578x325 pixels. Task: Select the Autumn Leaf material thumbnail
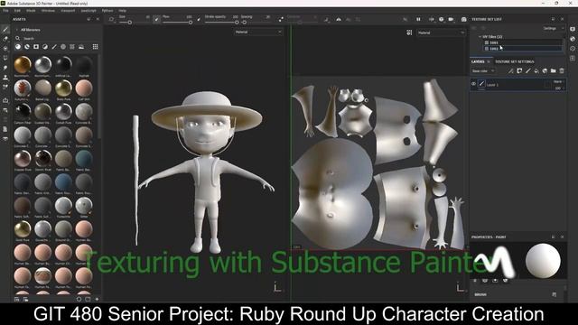23,88
